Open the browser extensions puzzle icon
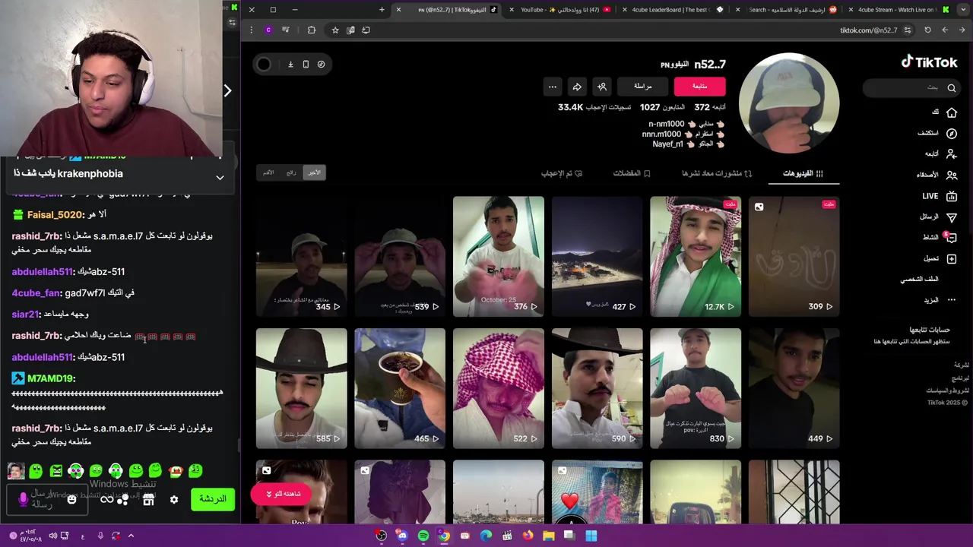Screen dimensions: 973x547 click(x=312, y=30)
